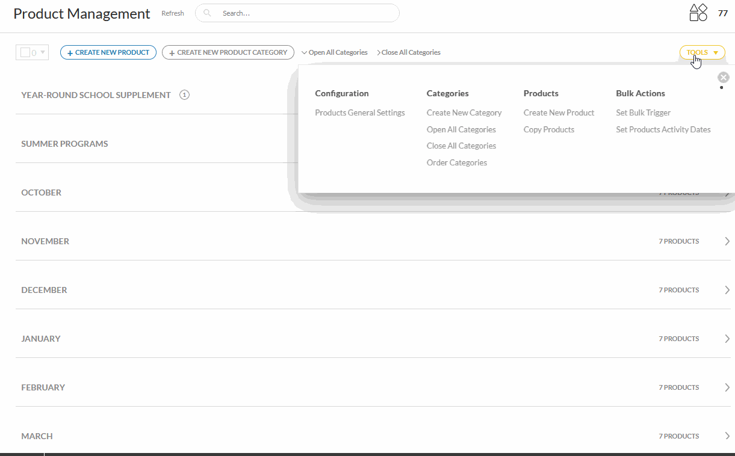Close the Tools popup panel

(x=724, y=77)
